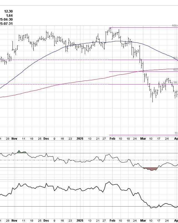
Task: Select the dash-dot midline in the oscillator panel
Action: 83,160
